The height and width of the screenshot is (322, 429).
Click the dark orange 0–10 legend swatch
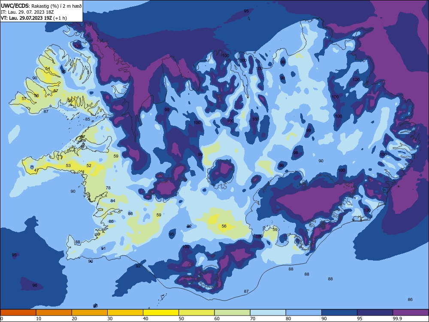18,313
